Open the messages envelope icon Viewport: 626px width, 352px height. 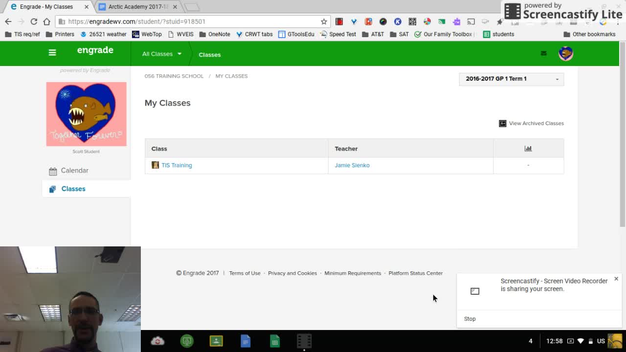click(x=543, y=53)
